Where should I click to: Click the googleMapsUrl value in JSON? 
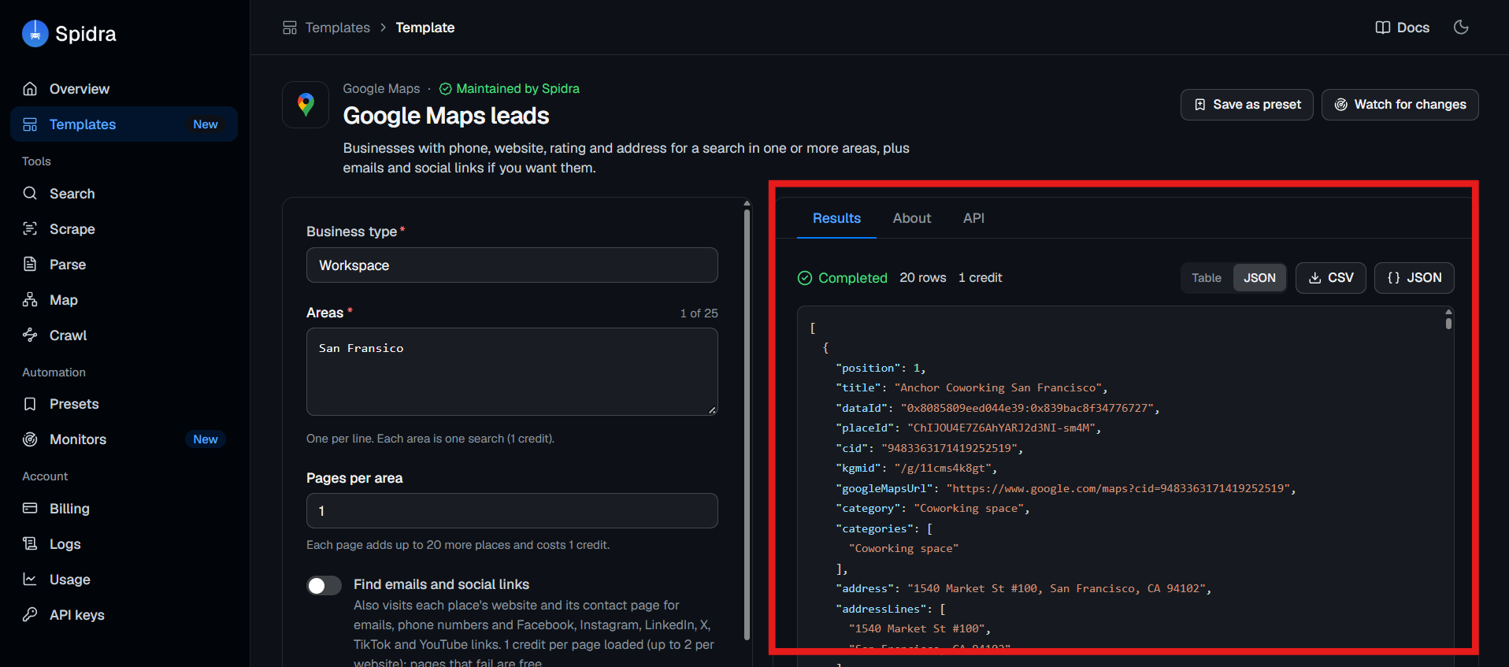click(x=1118, y=488)
